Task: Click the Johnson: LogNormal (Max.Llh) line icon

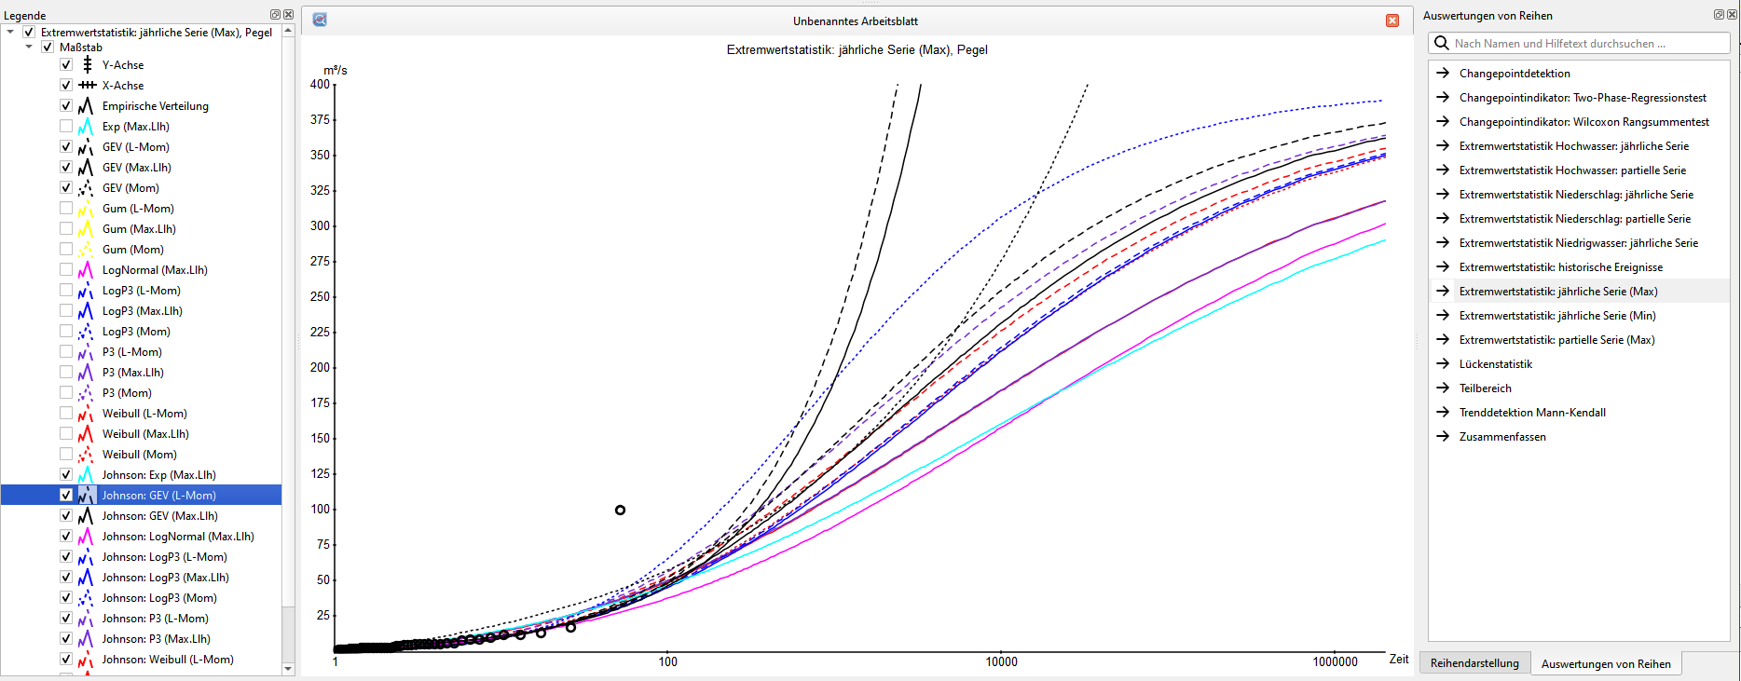Action: (86, 537)
